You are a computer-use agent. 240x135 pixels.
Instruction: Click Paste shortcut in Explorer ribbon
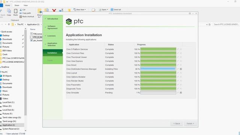(x=27, y=16)
